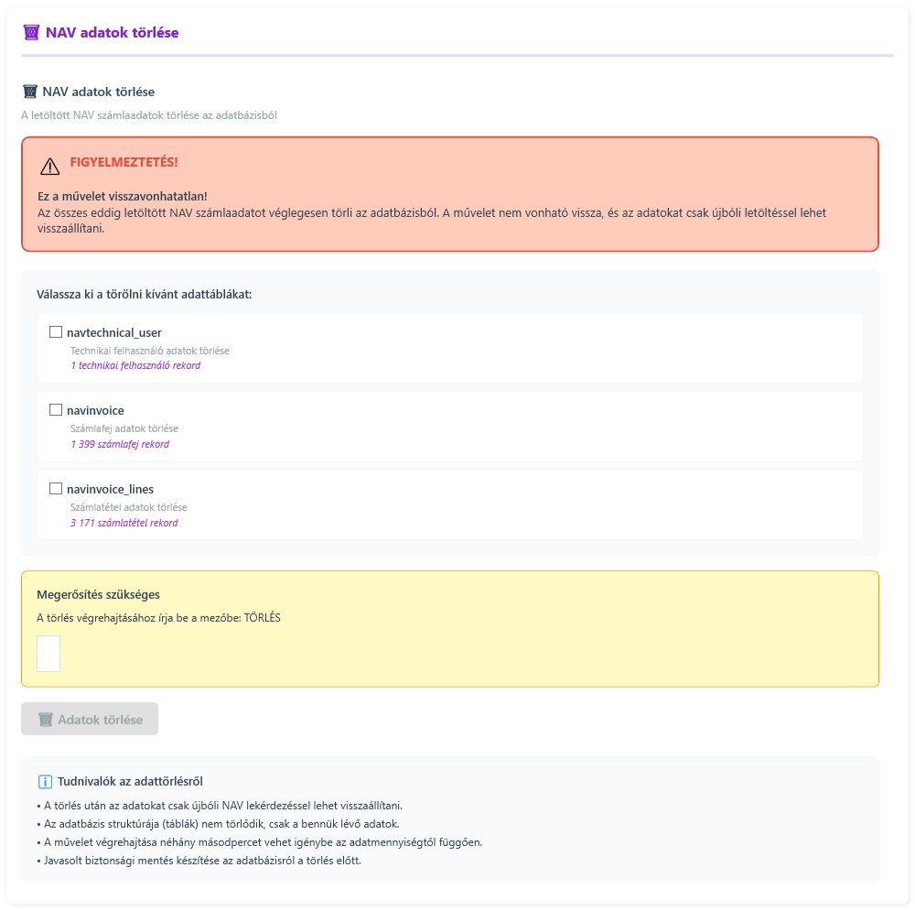This screenshot has height=911, width=915.
Task: Click the info icon beside Tudnivalók heading
Action: click(45, 782)
